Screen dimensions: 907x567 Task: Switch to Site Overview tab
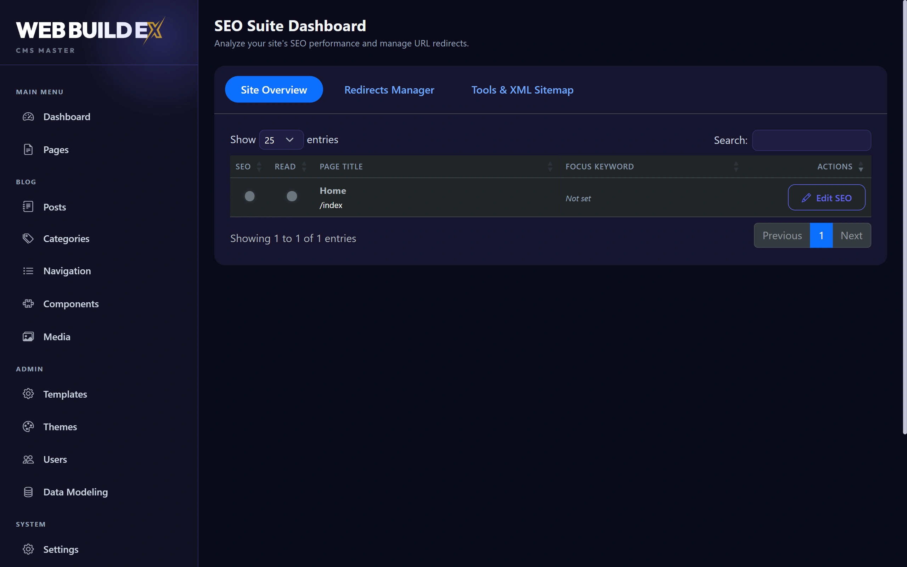click(x=274, y=90)
